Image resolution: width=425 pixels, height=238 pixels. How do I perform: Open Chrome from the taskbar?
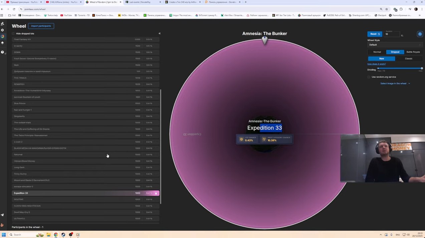[x=56, y=235]
